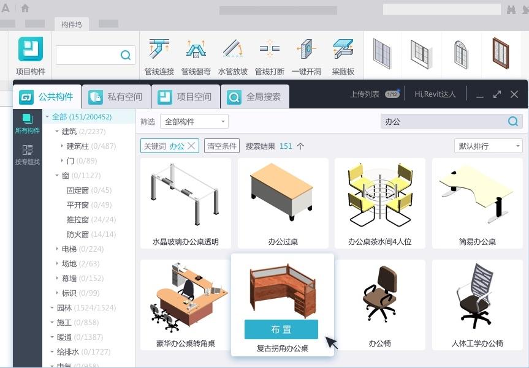Open the 项目构件 project components icon
This screenshot has width=529, height=368.
pos(31,56)
